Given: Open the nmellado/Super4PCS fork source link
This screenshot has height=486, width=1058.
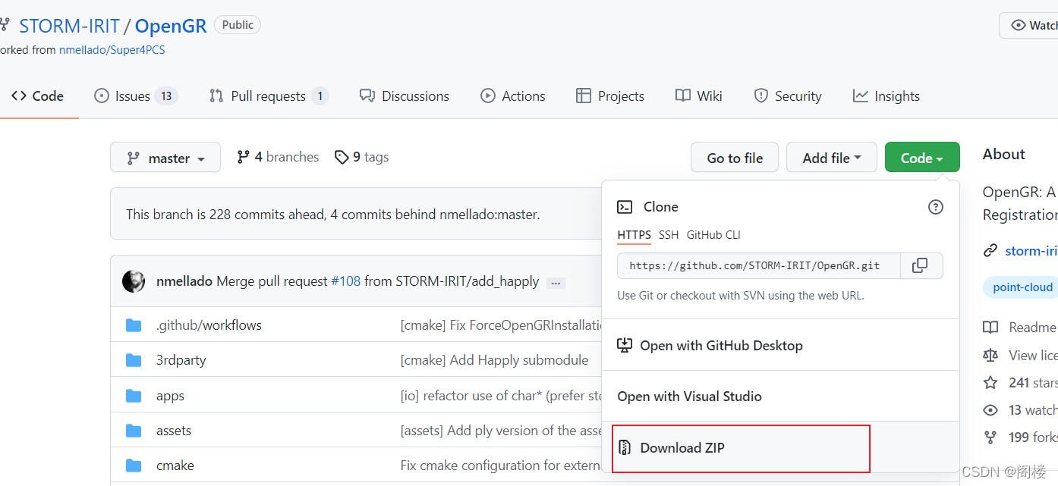Looking at the screenshot, I should [112, 50].
